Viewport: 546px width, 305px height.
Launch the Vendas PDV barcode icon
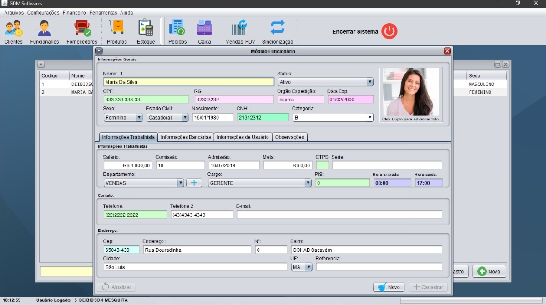click(x=240, y=29)
